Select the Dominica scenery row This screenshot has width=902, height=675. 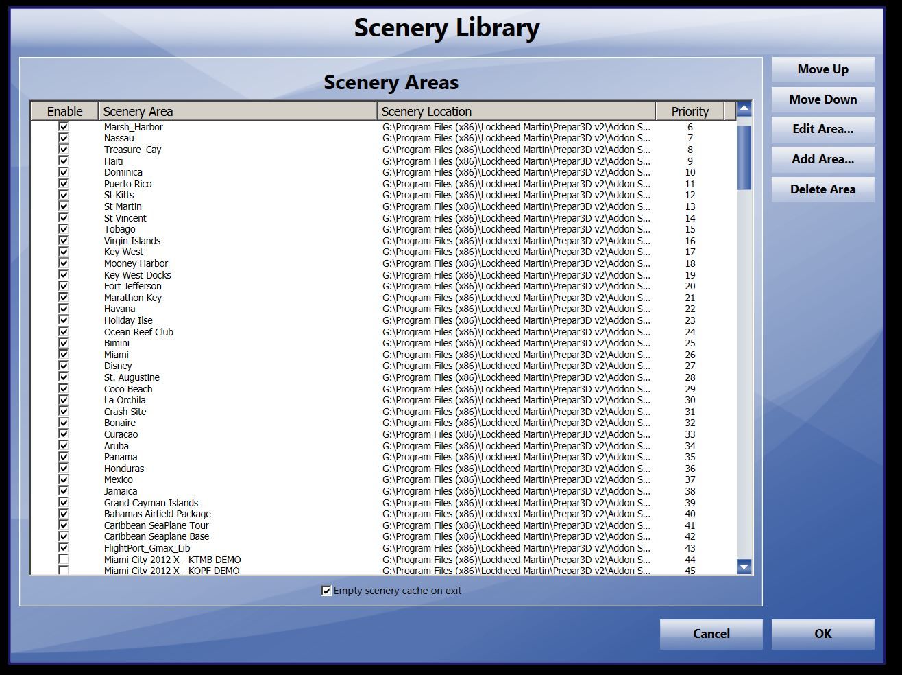383,172
